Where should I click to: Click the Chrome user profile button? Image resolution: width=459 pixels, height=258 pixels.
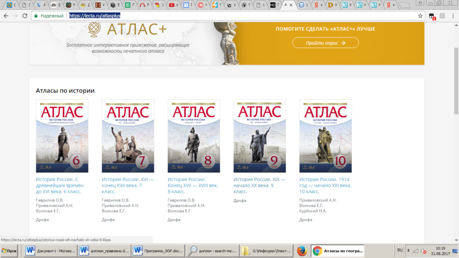coord(420,3)
